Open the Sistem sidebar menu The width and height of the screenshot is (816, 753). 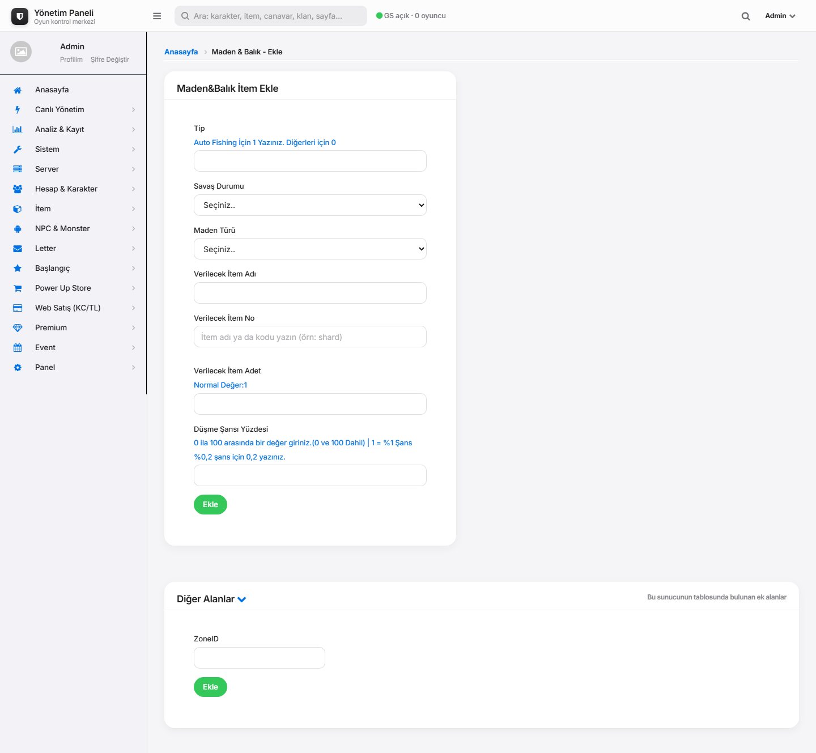[74, 150]
